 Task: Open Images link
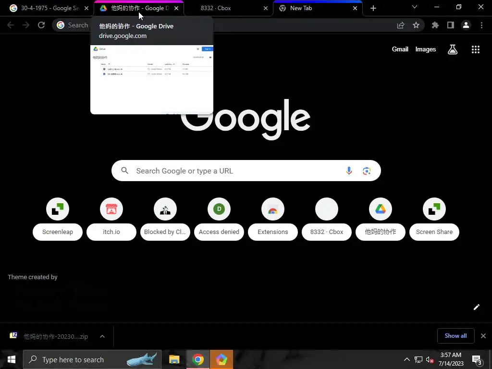pyautogui.click(x=426, y=49)
